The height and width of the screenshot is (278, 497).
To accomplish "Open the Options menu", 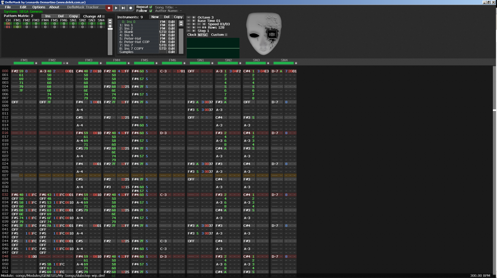I will click(x=39, y=7).
